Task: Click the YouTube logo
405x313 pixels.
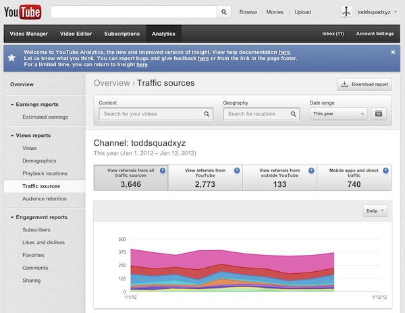Action: [22, 12]
